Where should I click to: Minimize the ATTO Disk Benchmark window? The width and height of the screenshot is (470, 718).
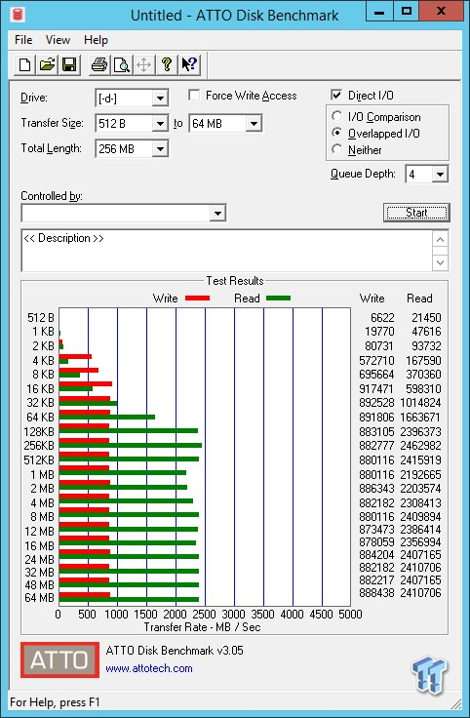click(379, 12)
